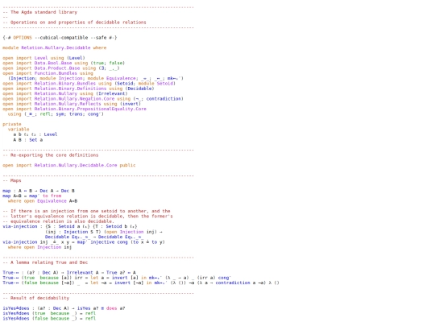This screenshot has width=435, height=326.
Task: Click the '--cubical-compatible' option text
Action: 61,37
